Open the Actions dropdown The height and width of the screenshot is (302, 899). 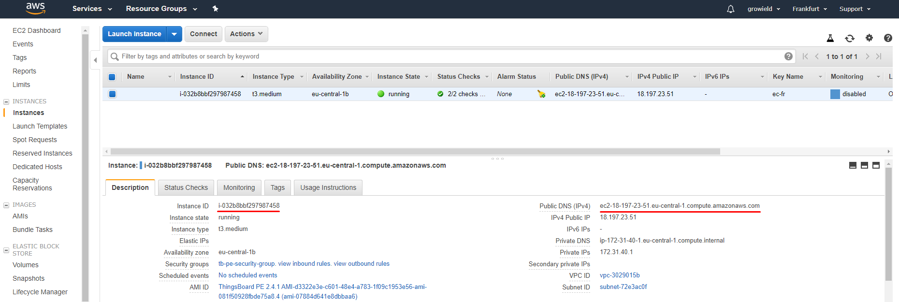[246, 34]
